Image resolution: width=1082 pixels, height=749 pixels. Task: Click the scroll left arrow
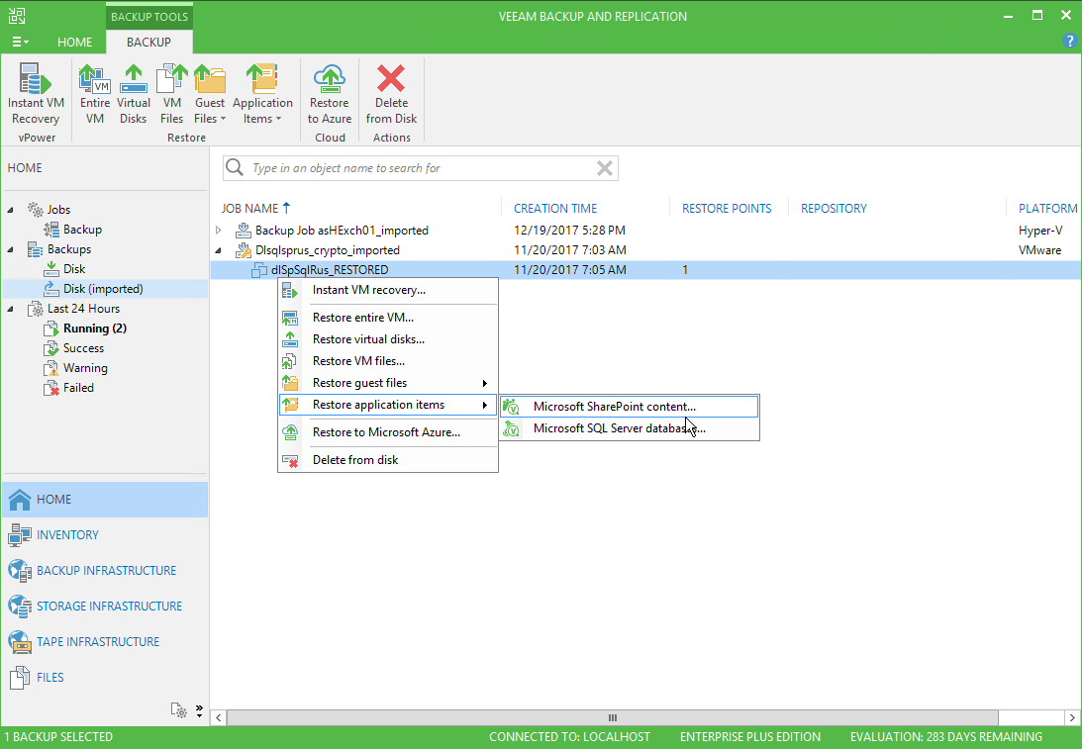pyautogui.click(x=219, y=718)
